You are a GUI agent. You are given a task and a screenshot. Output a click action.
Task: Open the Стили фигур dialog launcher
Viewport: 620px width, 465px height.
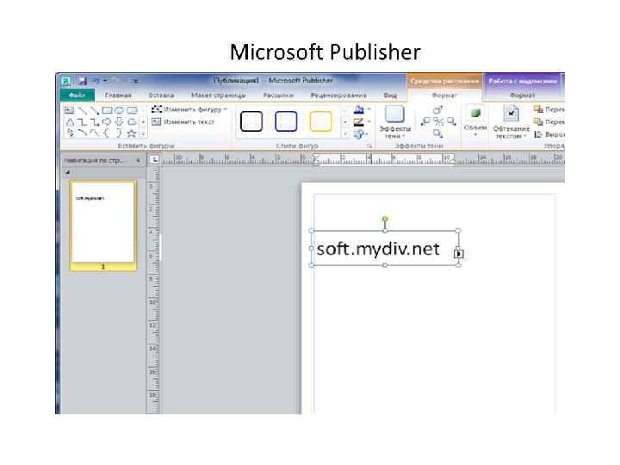(x=369, y=146)
